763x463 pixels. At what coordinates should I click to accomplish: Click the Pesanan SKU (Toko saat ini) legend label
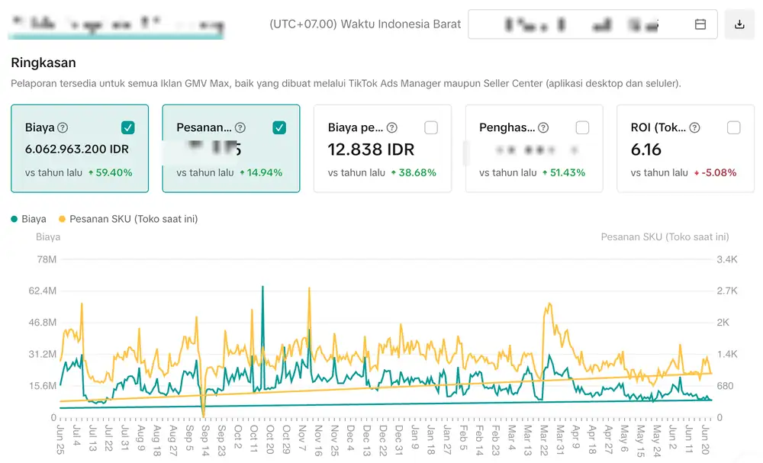coord(134,220)
